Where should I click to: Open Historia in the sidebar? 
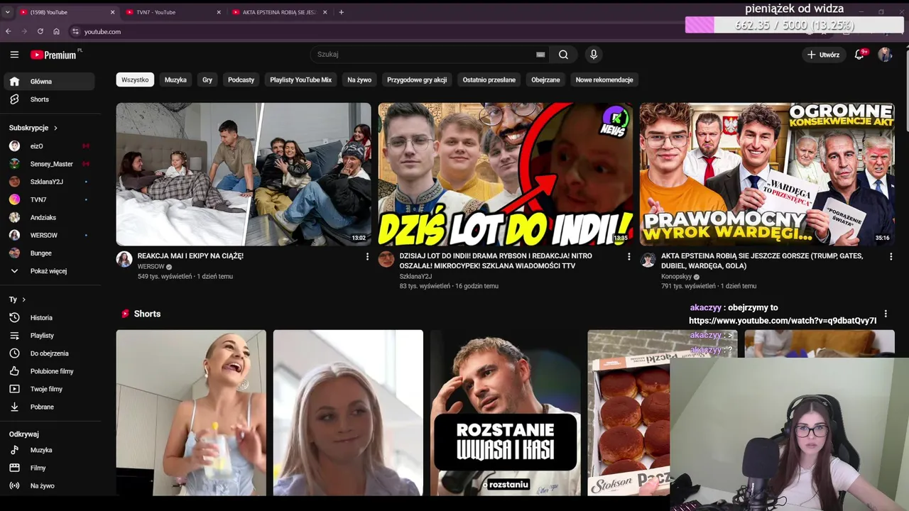tap(48, 318)
